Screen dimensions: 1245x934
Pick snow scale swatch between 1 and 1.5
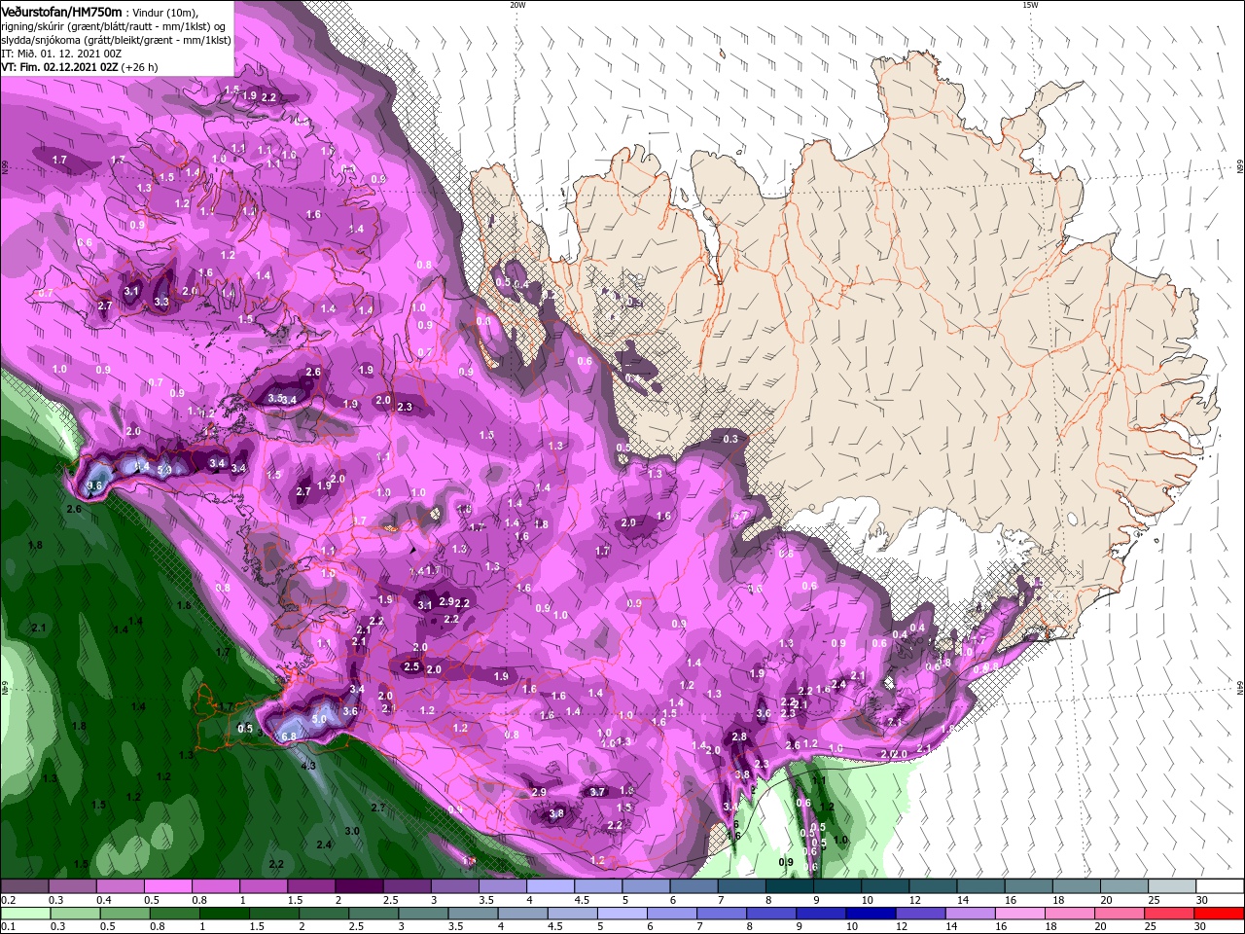[x=263, y=884]
